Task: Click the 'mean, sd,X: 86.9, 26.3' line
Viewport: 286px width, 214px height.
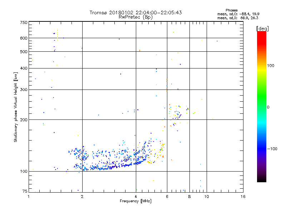Action: click(x=238, y=18)
